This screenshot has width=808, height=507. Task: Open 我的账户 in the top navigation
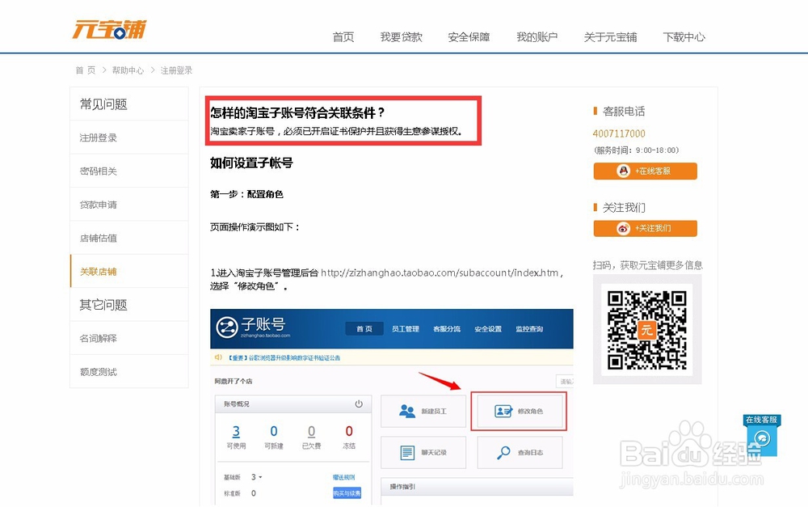pos(537,37)
